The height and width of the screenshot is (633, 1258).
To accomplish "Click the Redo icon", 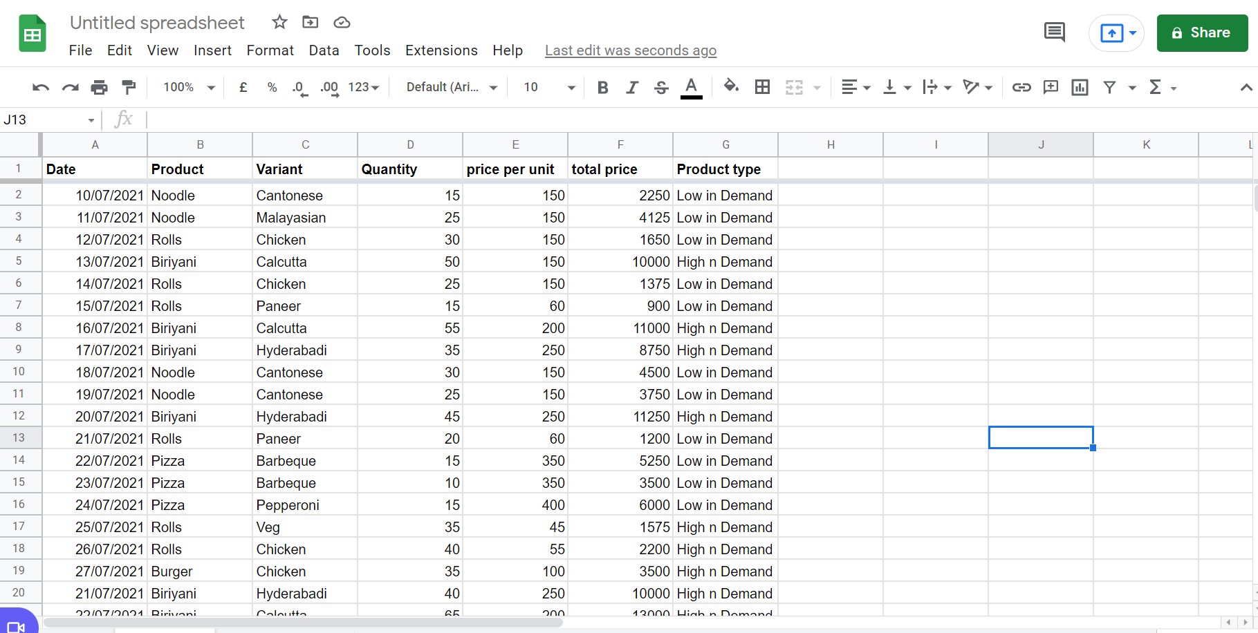I will tap(70, 87).
